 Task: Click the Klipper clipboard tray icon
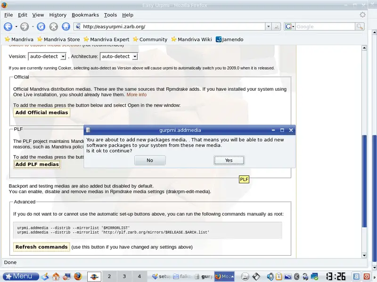[279, 276]
